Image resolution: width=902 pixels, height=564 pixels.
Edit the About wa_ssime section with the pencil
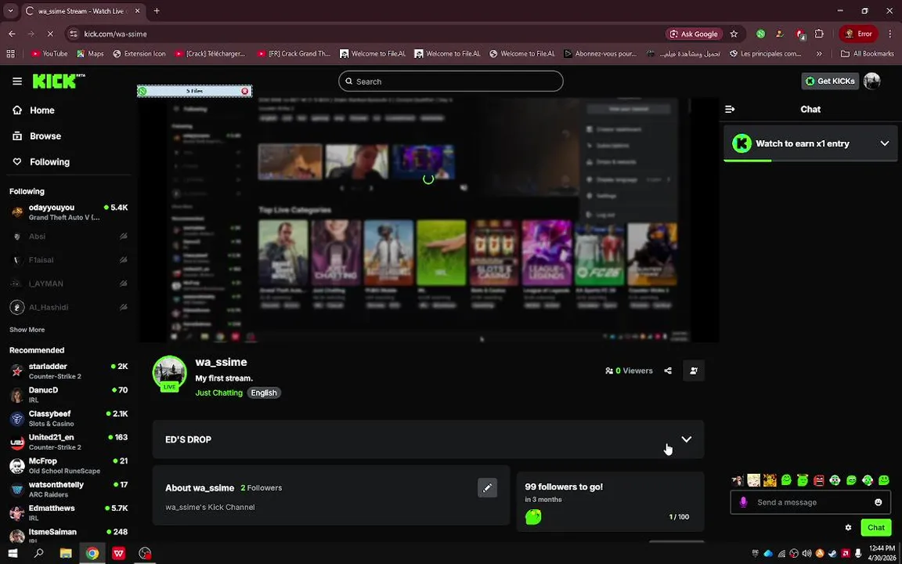(487, 488)
